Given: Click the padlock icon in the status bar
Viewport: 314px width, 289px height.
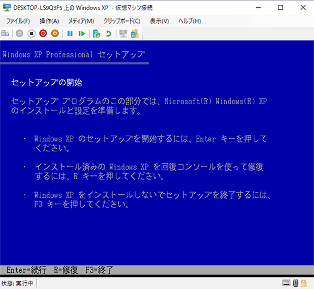Looking at the screenshot, I should 304,283.
